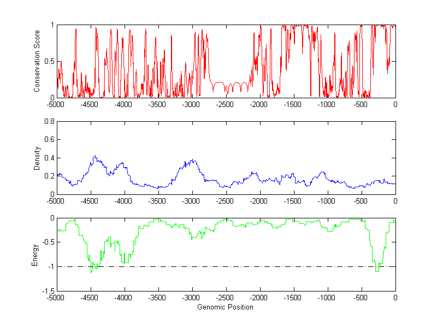Screen dimensions: 437x327
Task: Click the gray energy dip near -250
Action: [377, 270]
